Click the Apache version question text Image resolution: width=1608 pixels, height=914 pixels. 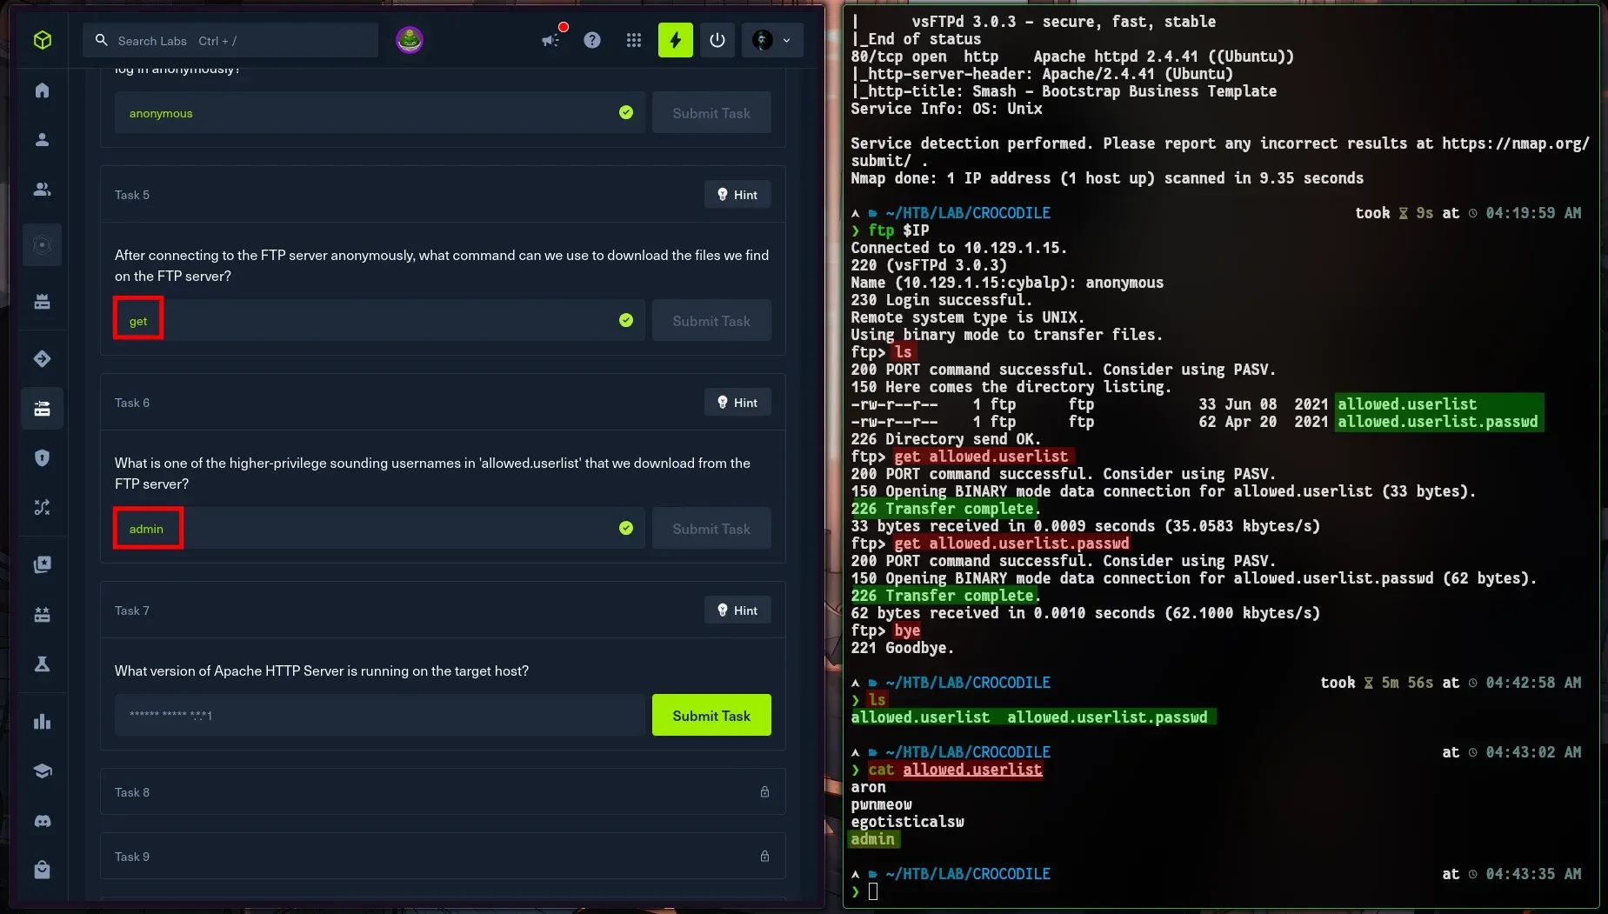[322, 670]
